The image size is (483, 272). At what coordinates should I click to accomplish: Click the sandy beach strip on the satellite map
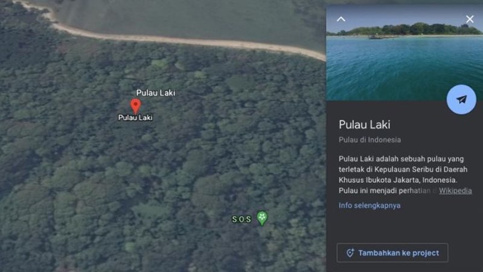coord(185,40)
